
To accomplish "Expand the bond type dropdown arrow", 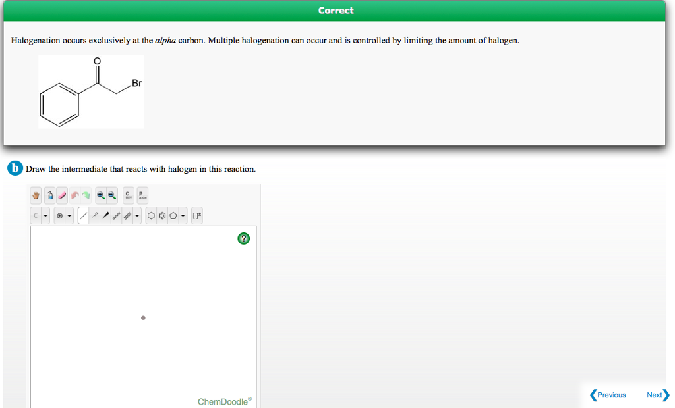I will (x=138, y=215).
